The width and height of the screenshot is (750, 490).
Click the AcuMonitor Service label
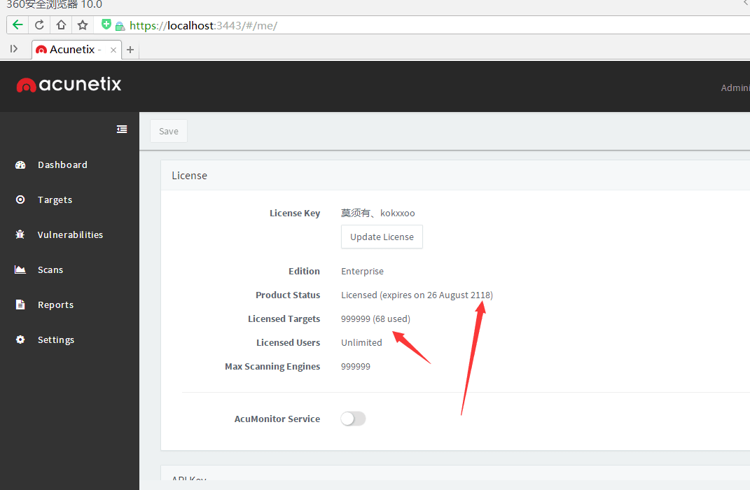(x=277, y=419)
